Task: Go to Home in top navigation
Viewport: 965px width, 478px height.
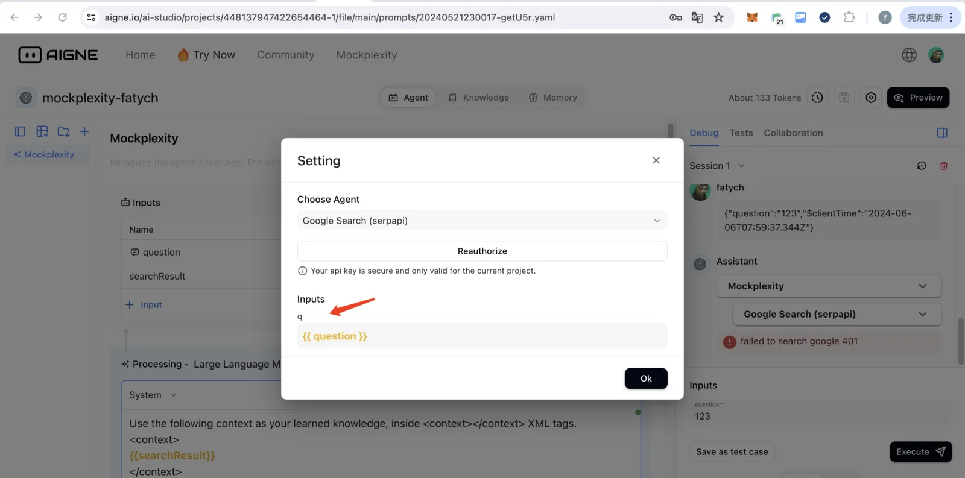Action: click(x=141, y=55)
